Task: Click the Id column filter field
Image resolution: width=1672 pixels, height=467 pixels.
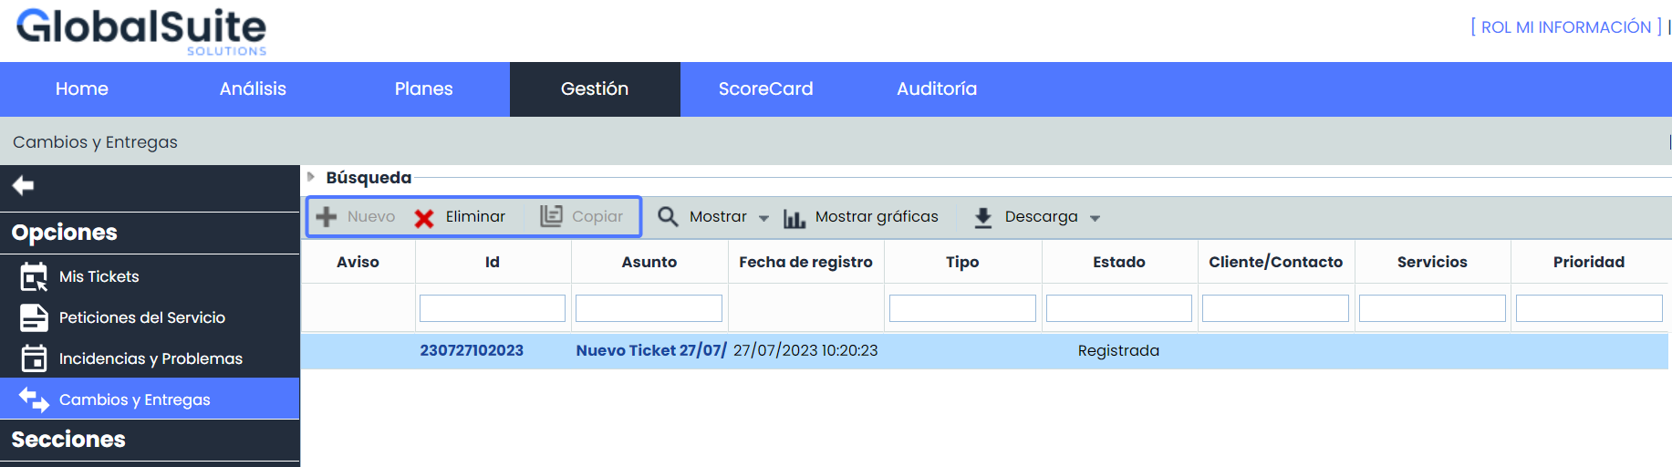Action: click(x=493, y=308)
